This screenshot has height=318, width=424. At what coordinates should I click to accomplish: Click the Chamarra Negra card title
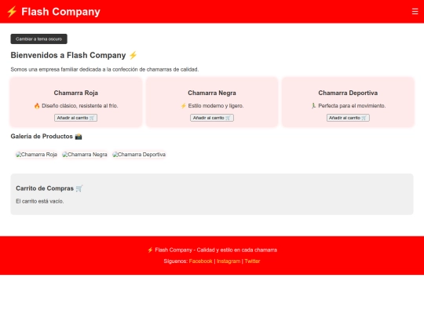pos(212,93)
